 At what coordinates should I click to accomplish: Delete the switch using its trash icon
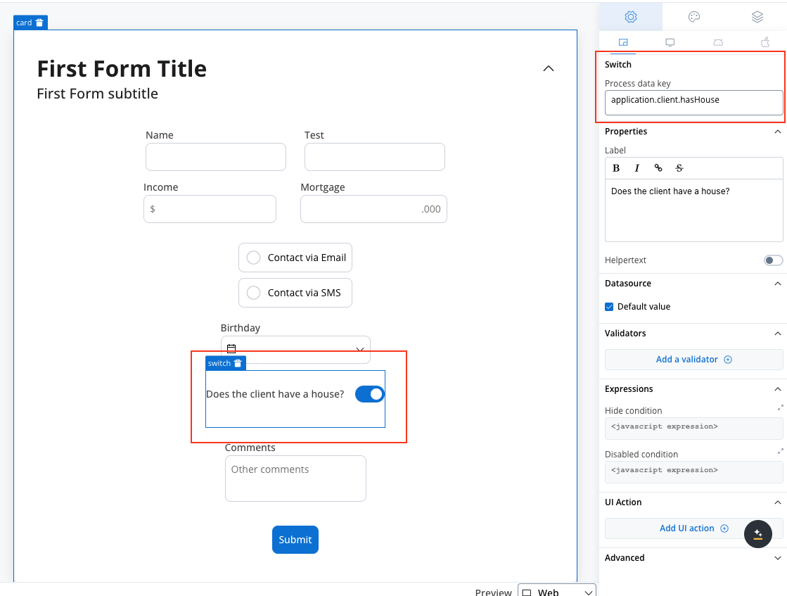click(x=238, y=363)
